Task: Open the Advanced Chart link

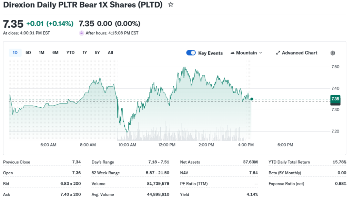Action: tap(300, 53)
